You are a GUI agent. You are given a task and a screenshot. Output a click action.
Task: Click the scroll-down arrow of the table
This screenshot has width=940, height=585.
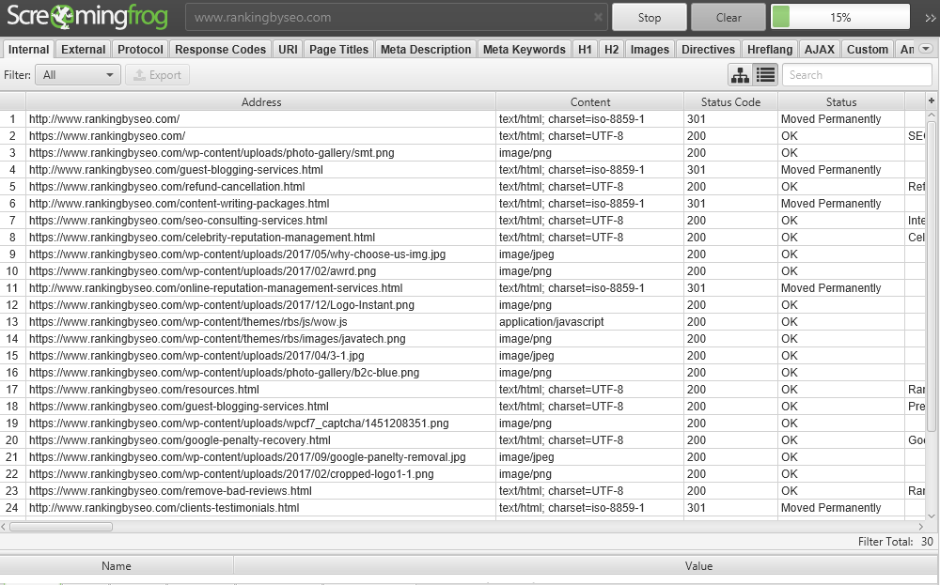[x=931, y=516]
